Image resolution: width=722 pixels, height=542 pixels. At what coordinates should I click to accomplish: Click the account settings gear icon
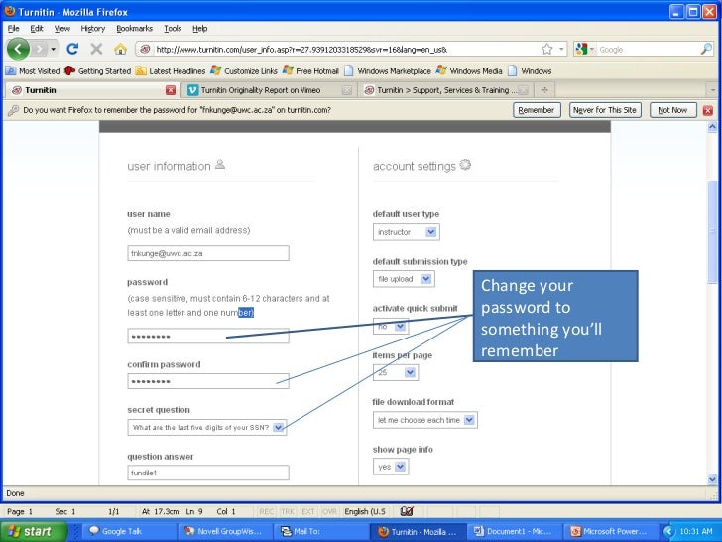point(465,165)
